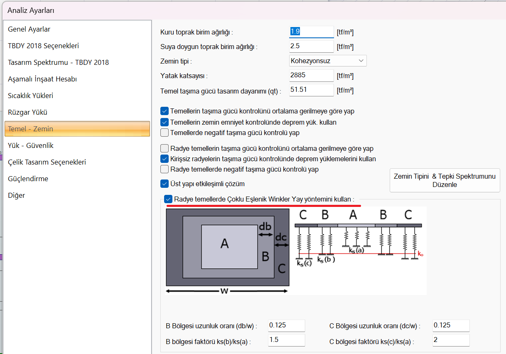Click B Bölgesi uzunluk oranı input
The image size is (506, 354).
286,325
